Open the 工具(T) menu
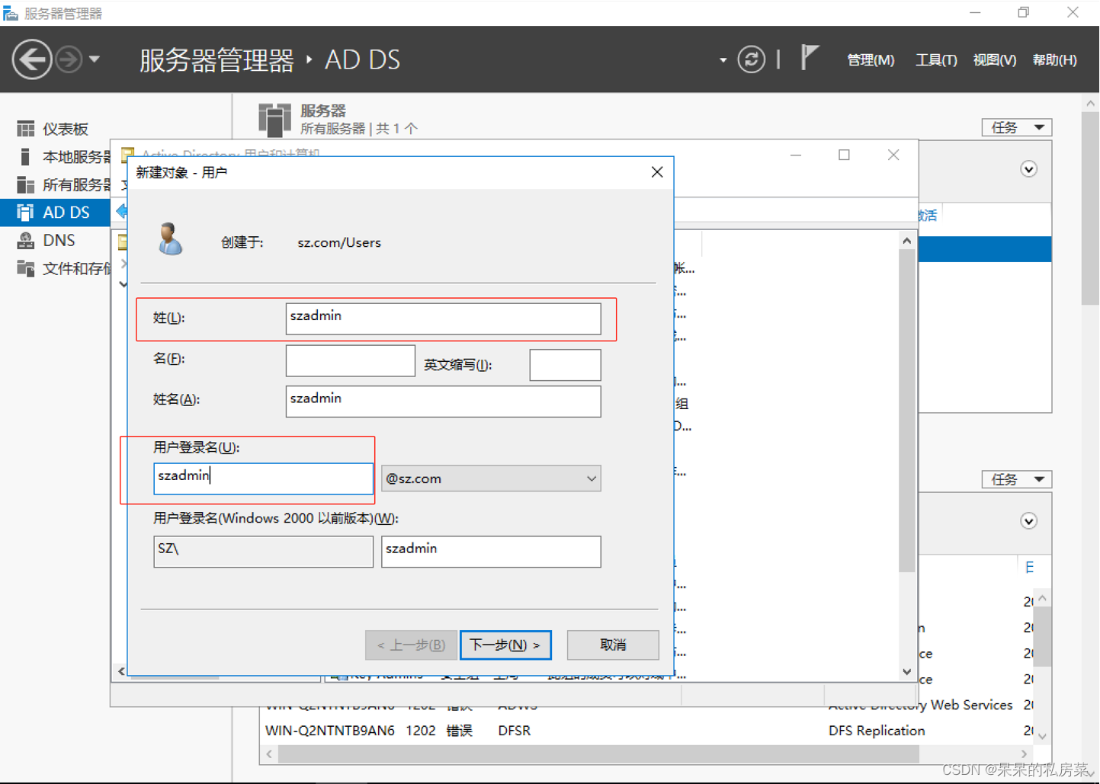Viewport: 1100px width, 784px height. (x=935, y=60)
